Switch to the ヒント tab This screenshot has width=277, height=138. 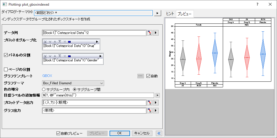coord(170,14)
